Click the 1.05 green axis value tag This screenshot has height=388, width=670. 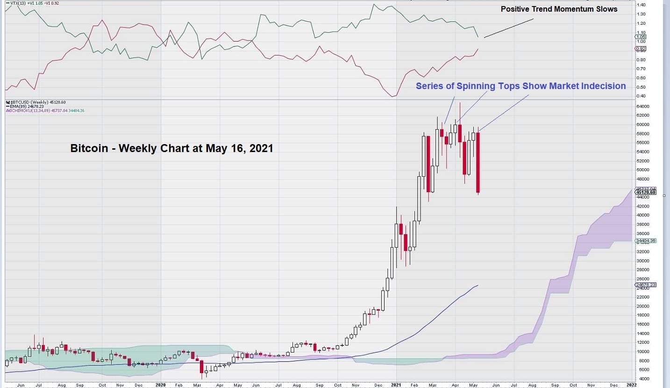point(640,36)
